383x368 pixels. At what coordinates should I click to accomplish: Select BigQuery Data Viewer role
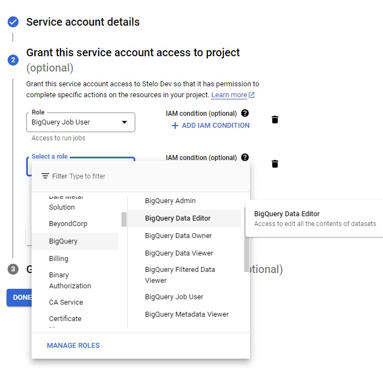(x=179, y=253)
